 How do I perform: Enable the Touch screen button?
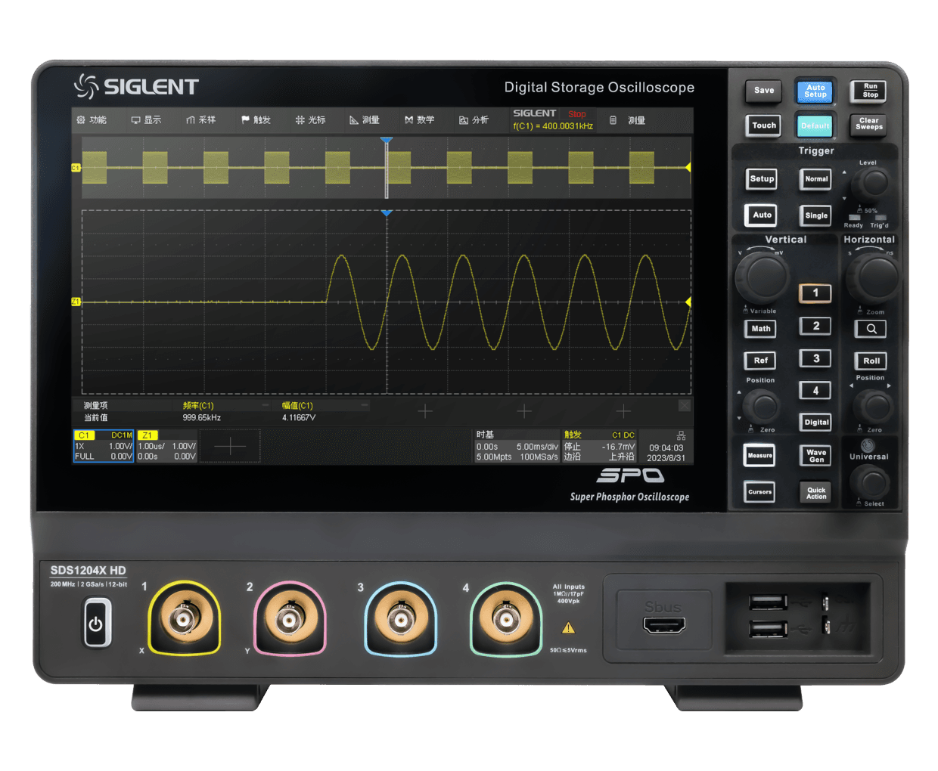point(763,125)
